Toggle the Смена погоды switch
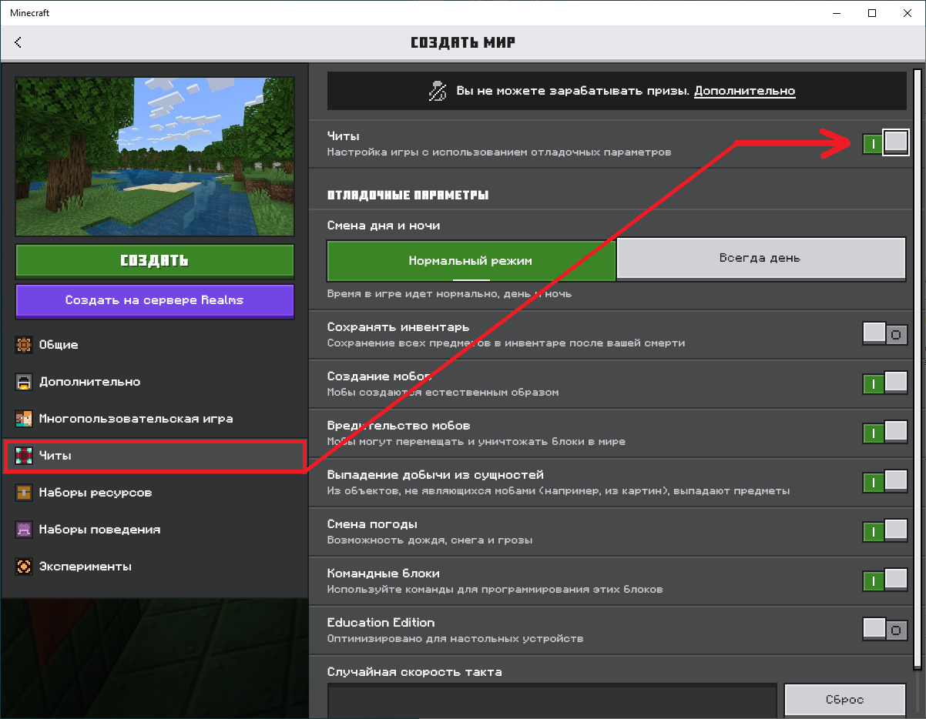The image size is (926, 719). 885,531
